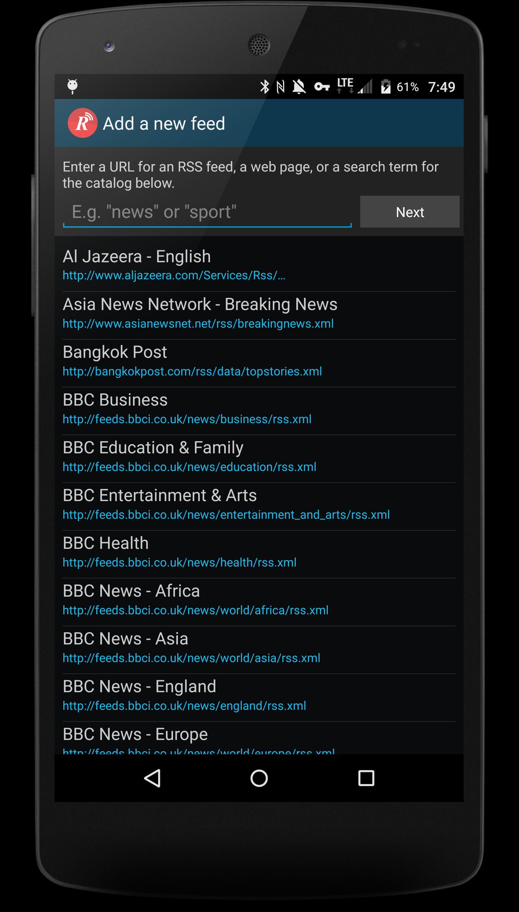Tap the muted notification bell icon
Viewport: 519px width, 912px height.
pos(299,87)
